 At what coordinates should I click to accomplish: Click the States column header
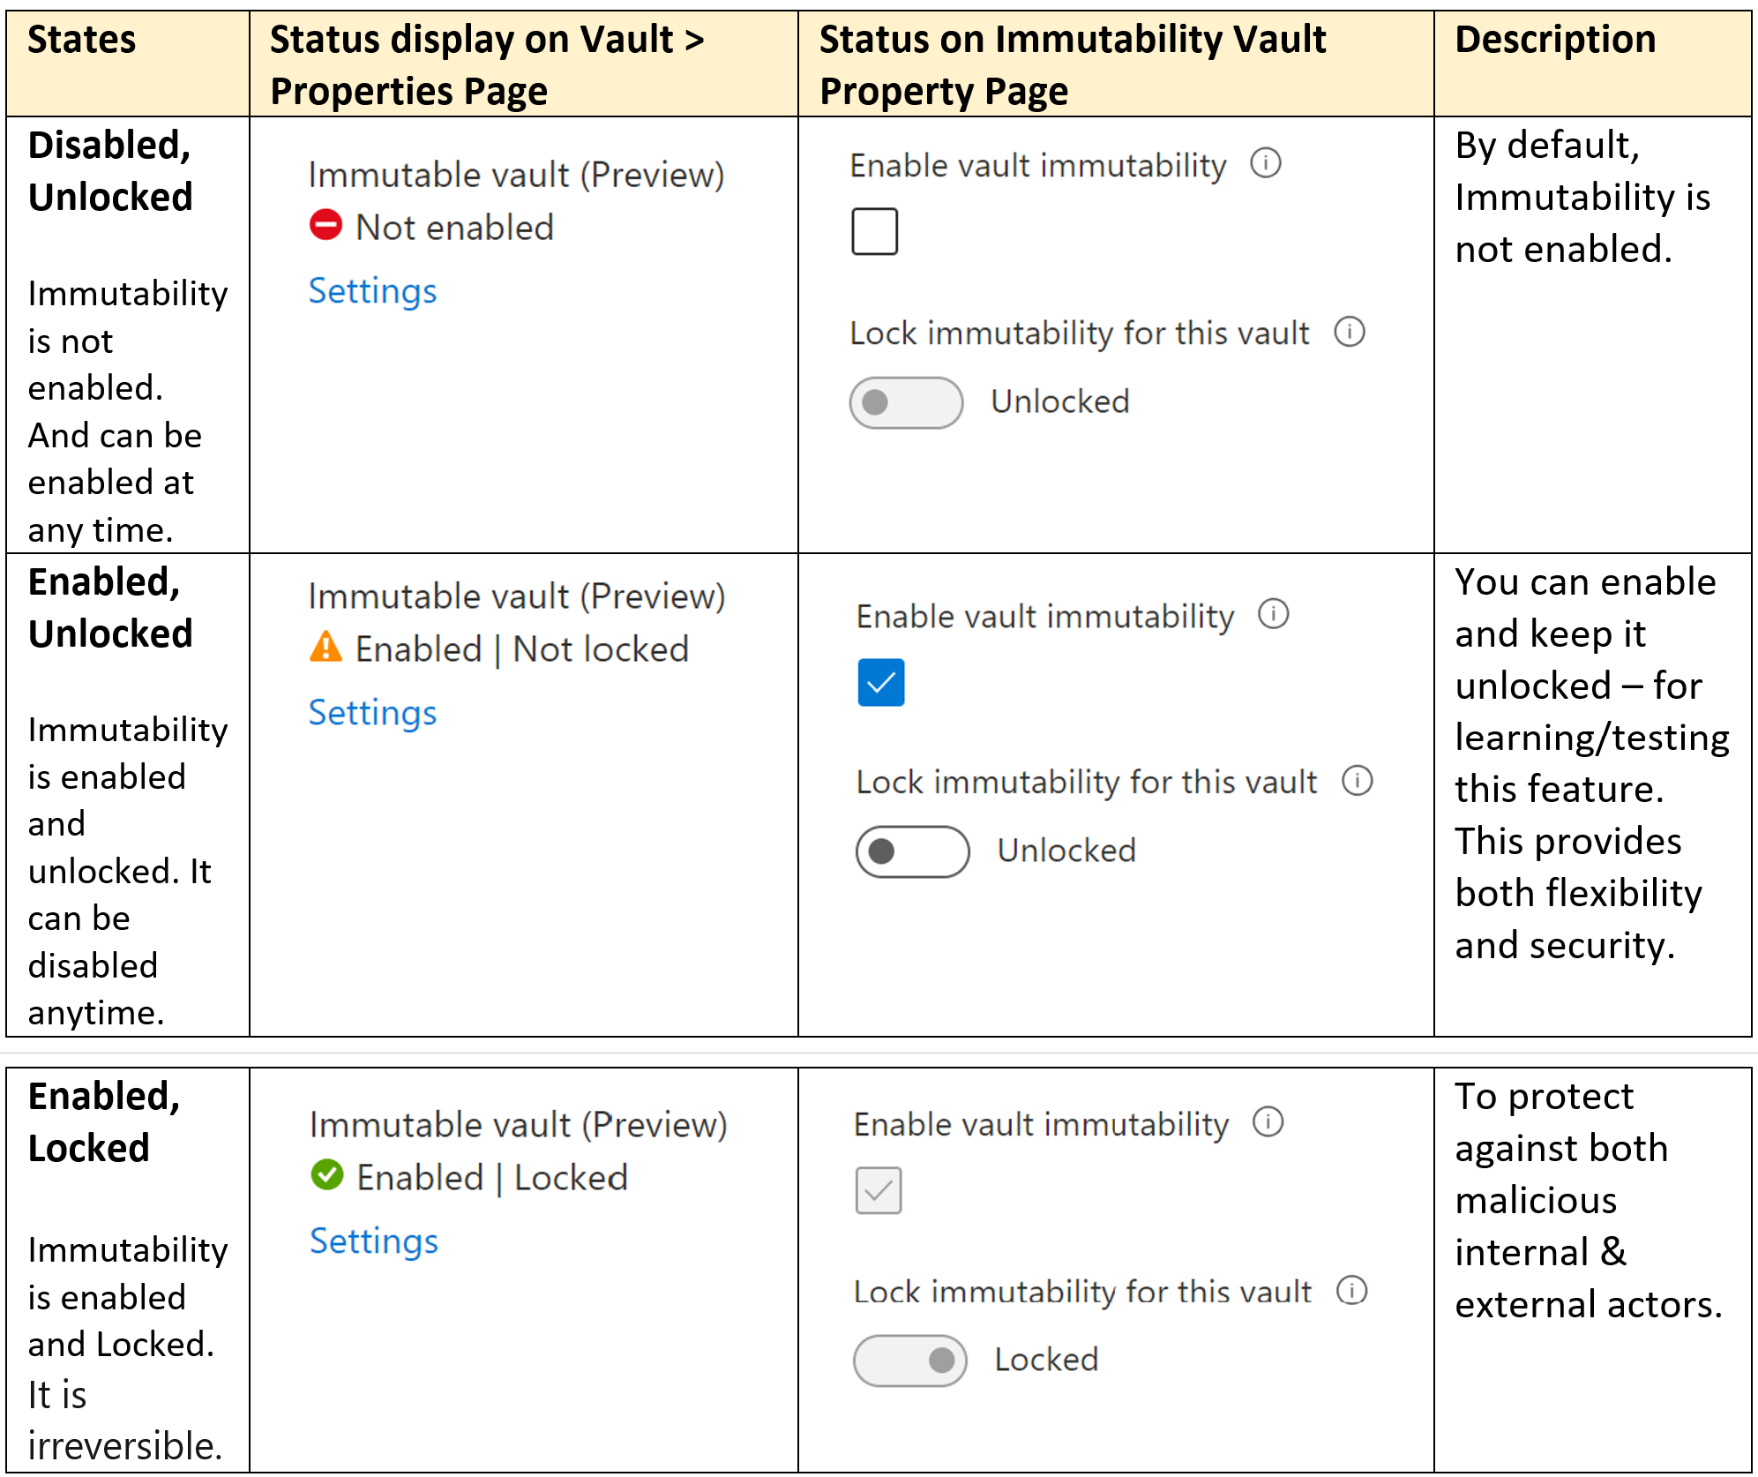tap(82, 40)
